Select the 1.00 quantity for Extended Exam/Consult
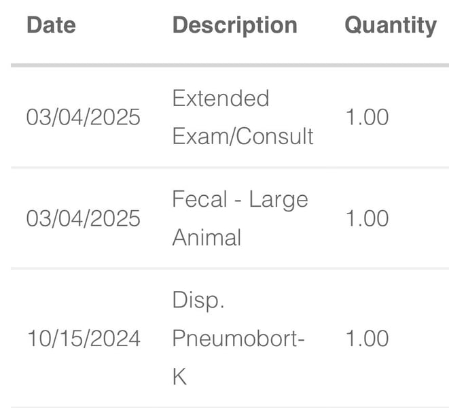The width and height of the screenshot is (449, 408). [367, 117]
